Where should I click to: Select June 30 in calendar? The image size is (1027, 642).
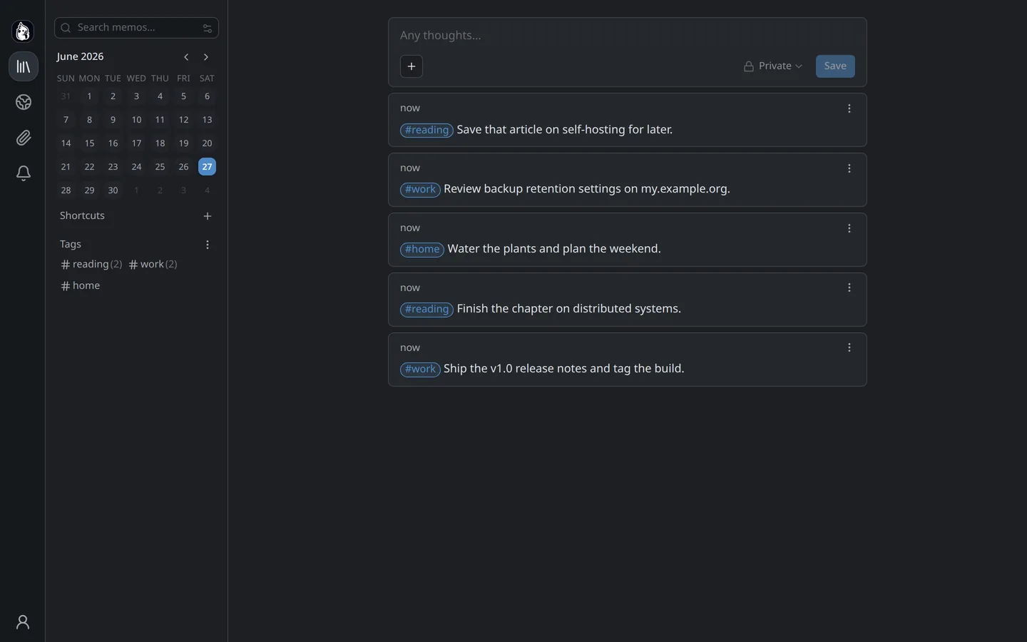113,190
